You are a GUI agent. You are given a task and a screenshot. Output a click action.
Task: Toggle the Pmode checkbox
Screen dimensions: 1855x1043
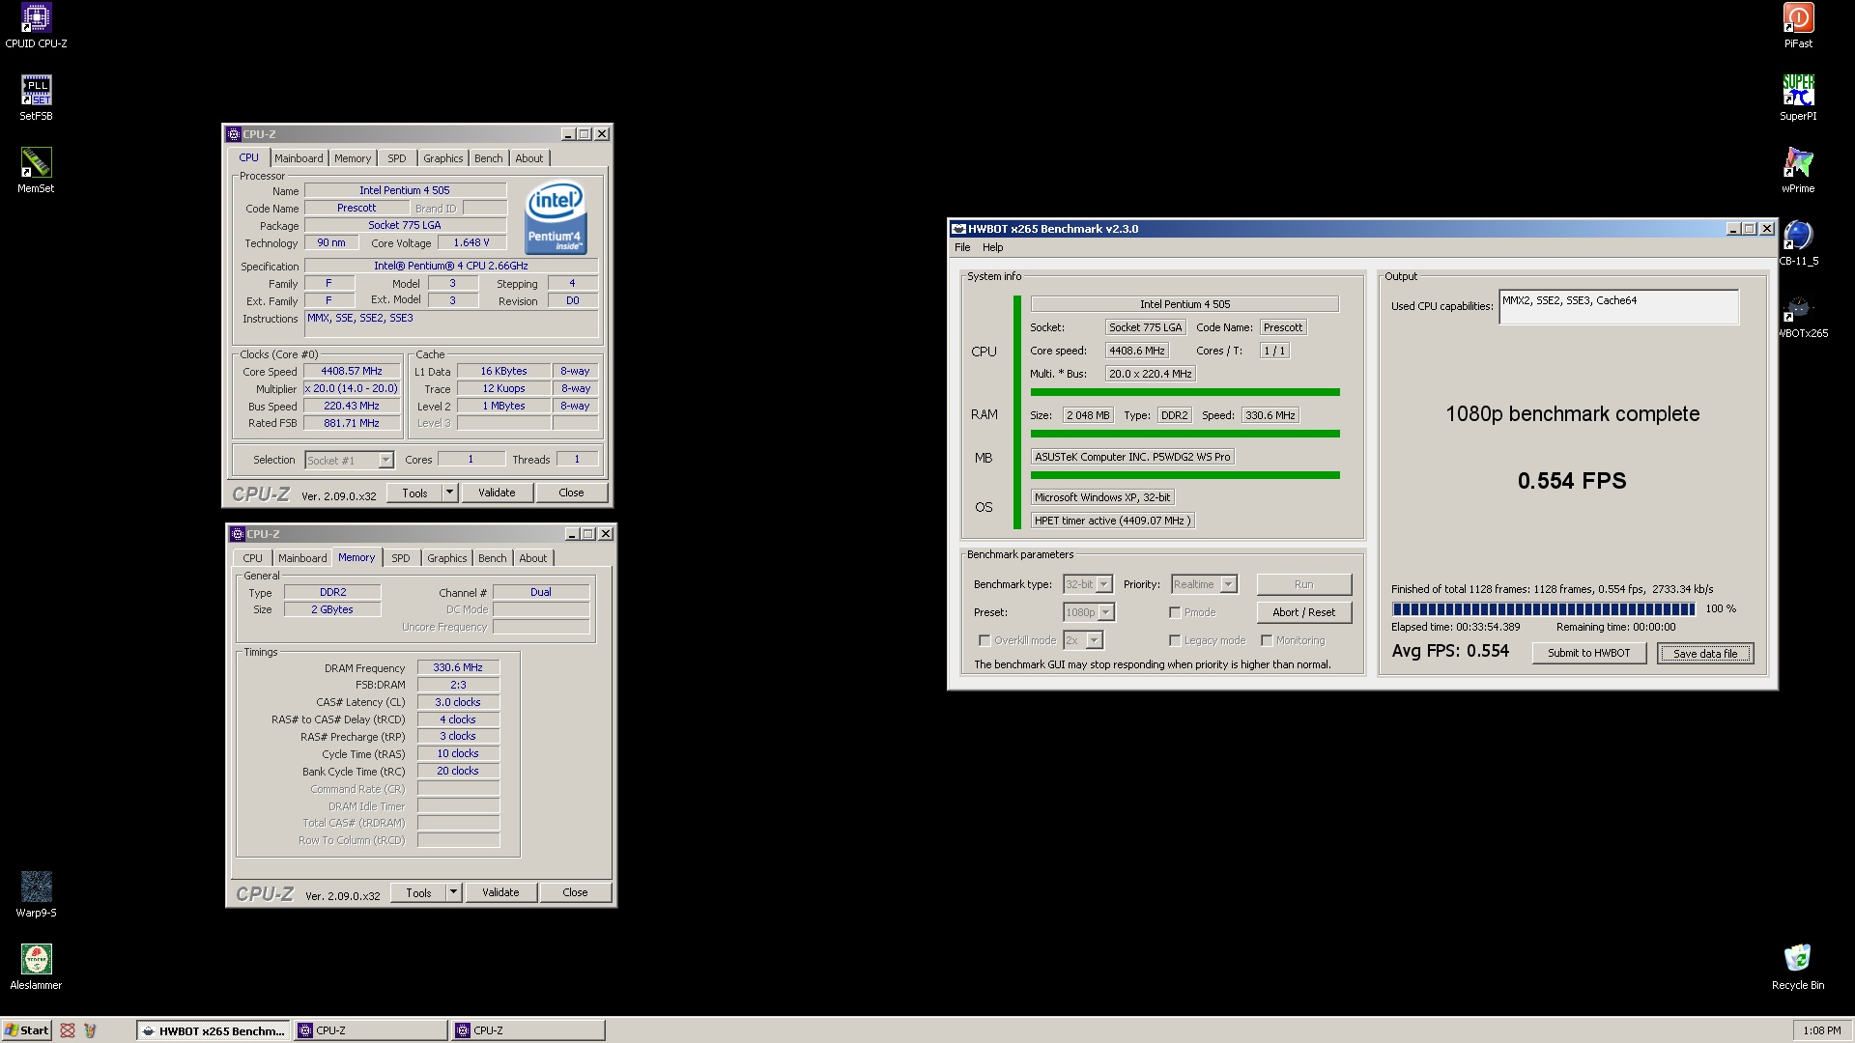pos(1175,612)
